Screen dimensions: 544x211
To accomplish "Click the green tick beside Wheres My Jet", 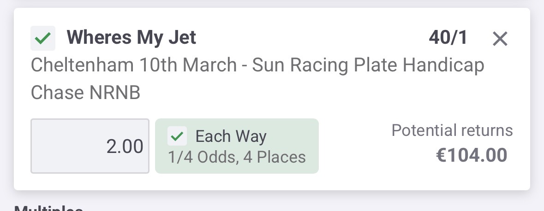I will [43, 38].
